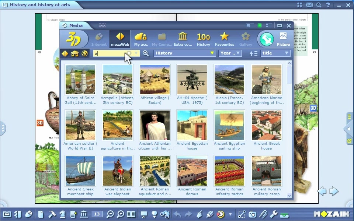Select the Extra content tab
Screen dimensions: 354x221
coord(183,39)
